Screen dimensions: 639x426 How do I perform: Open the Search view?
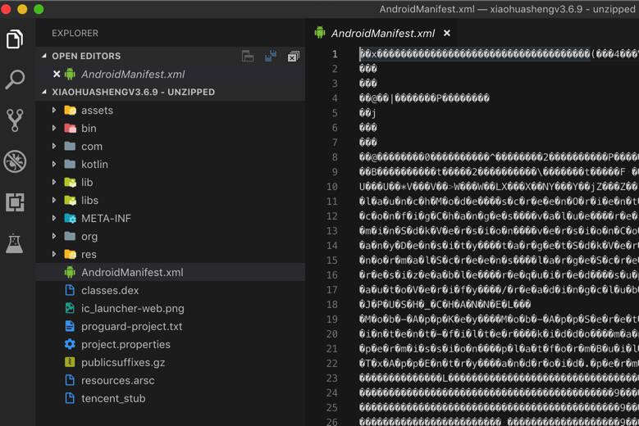pos(15,79)
